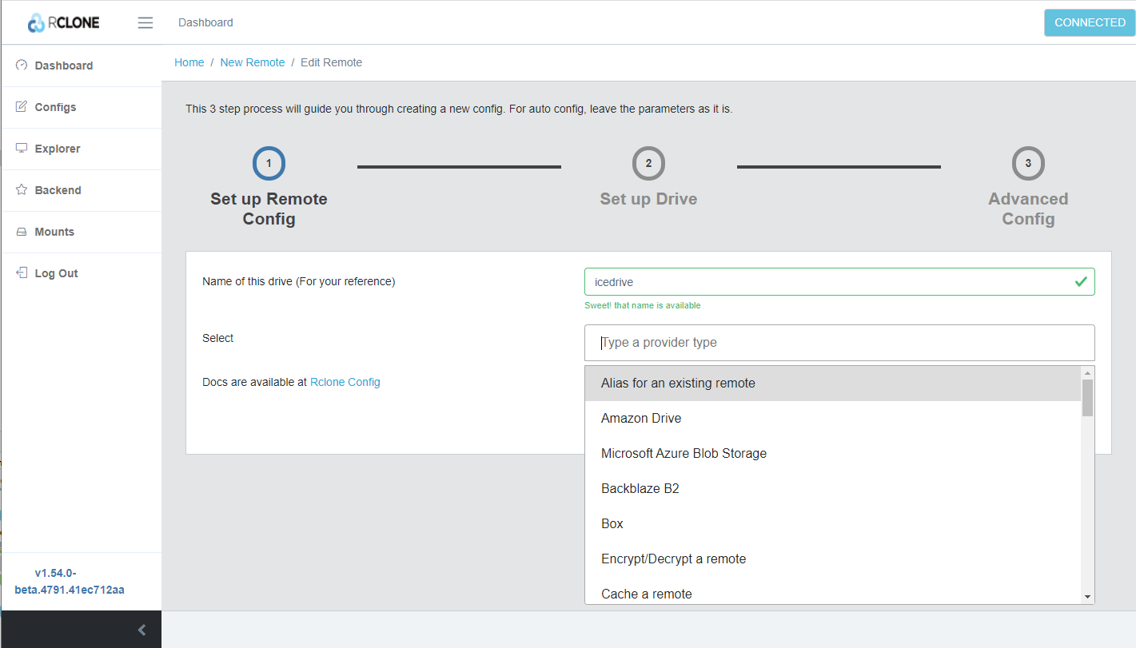Screen dimensions: 1136x648
Task: Click provider list scrollbar up arrow
Action: click(x=1087, y=372)
